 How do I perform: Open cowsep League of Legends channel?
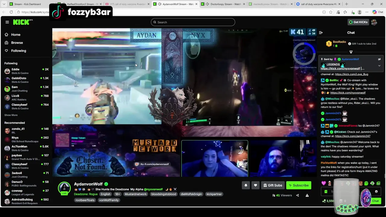pos(27,192)
